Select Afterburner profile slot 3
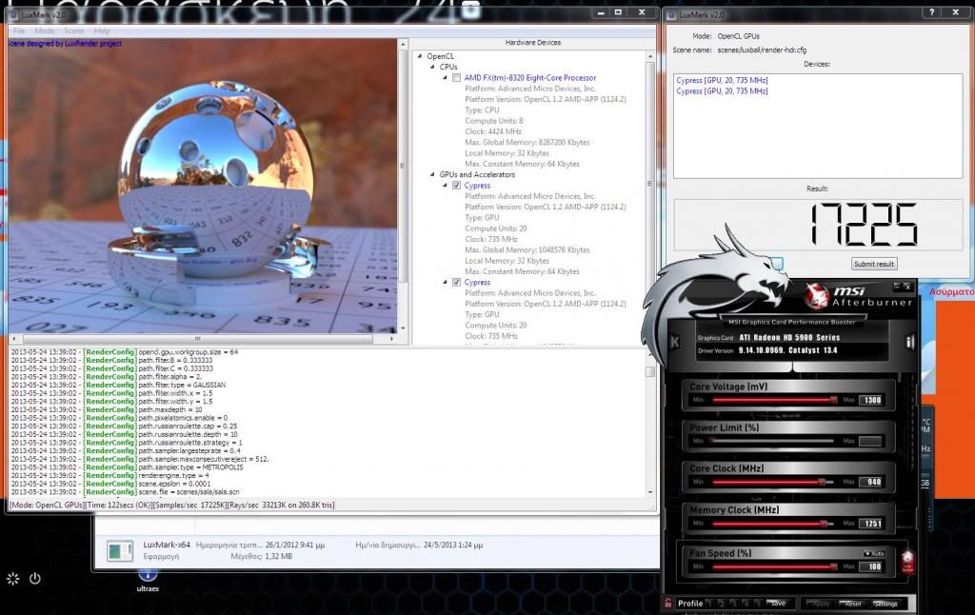 pyautogui.click(x=735, y=604)
